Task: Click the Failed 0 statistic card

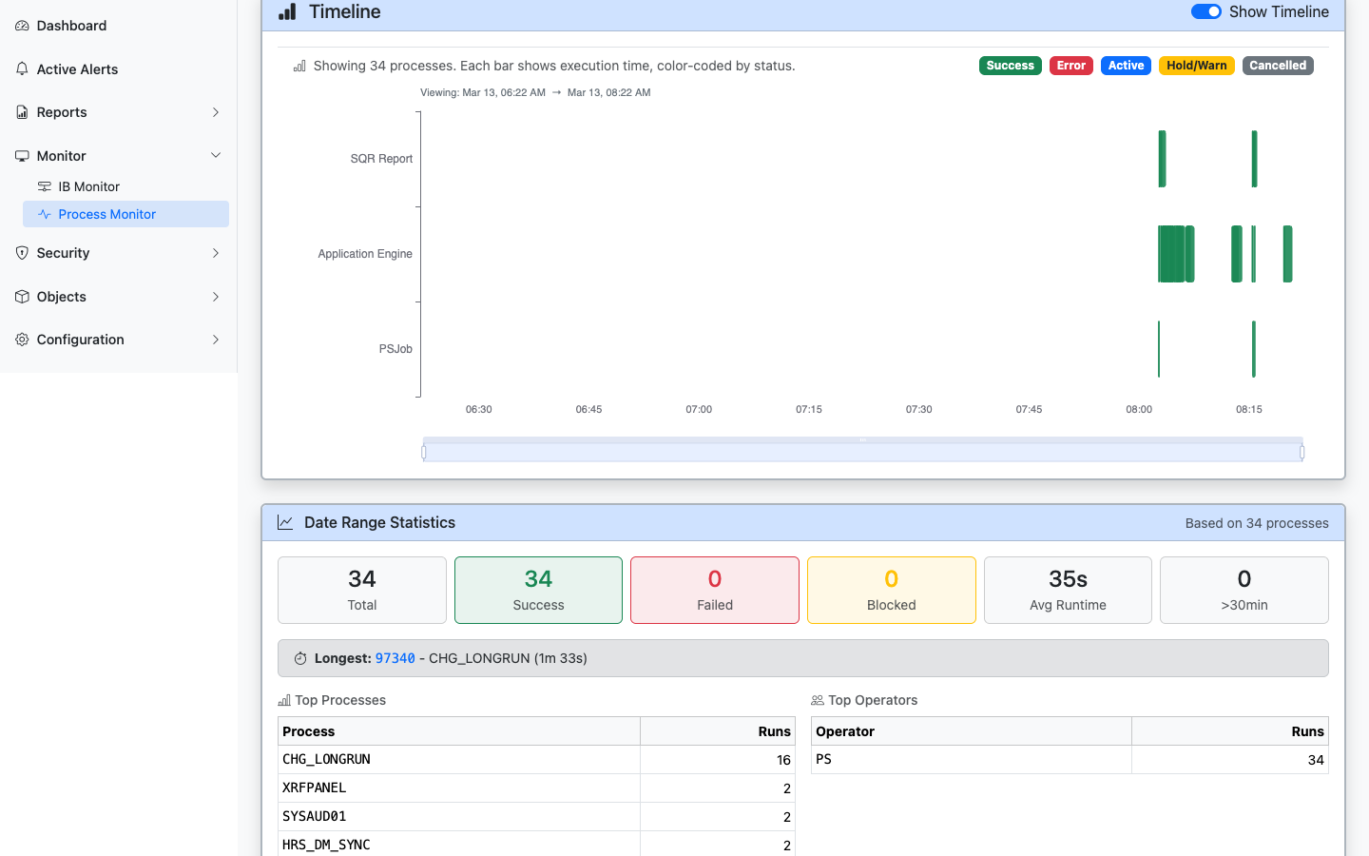Action: [x=715, y=590]
